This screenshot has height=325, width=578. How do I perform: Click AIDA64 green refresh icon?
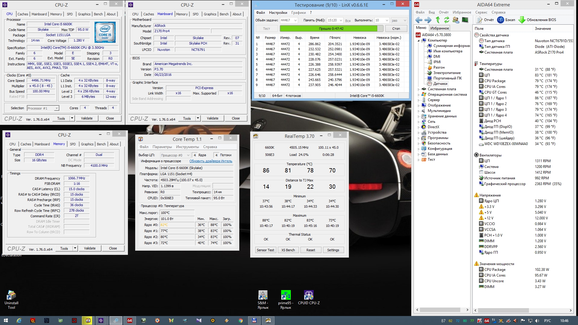447,20
